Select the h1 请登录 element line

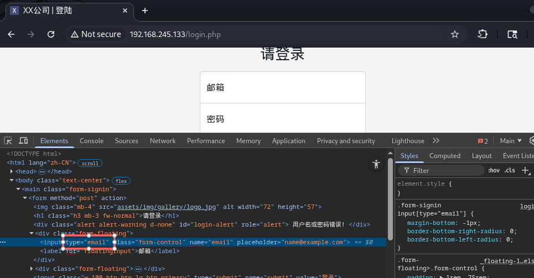click(106, 216)
